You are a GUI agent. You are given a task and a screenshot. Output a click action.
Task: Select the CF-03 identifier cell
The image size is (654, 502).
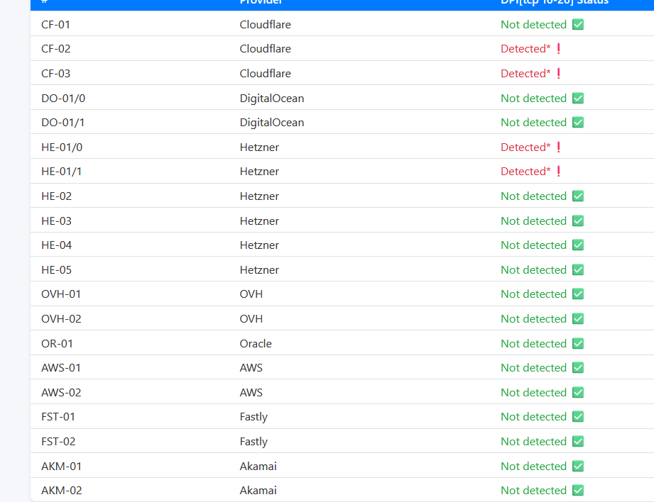pyautogui.click(x=56, y=73)
